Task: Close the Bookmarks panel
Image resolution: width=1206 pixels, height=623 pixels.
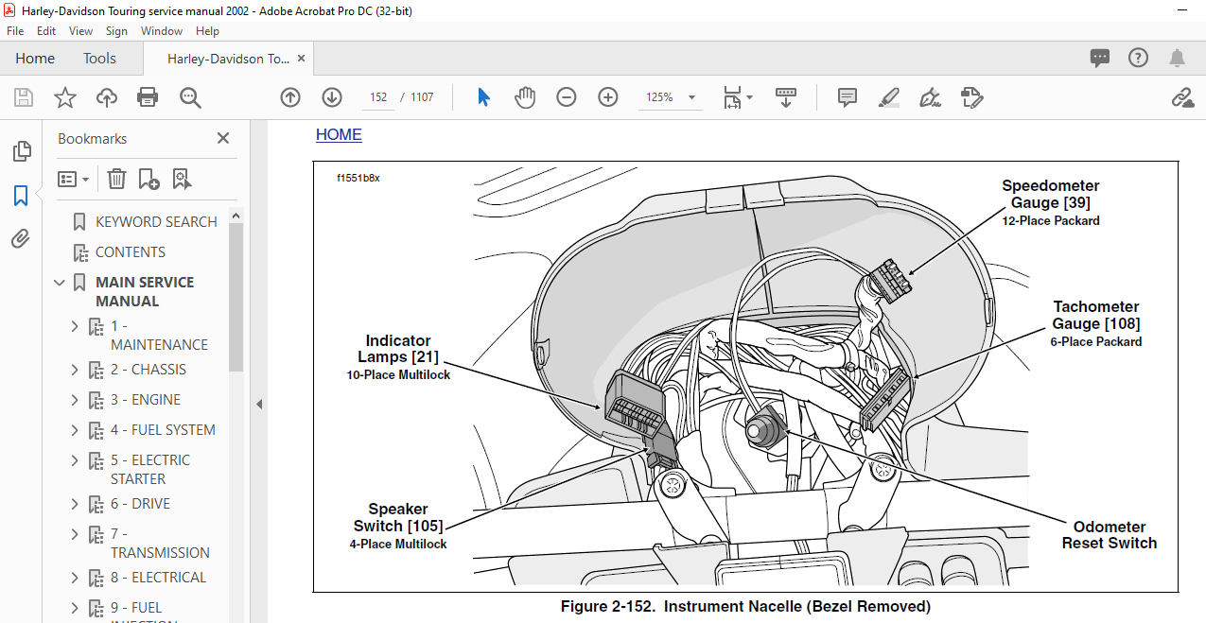Action: (223, 138)
